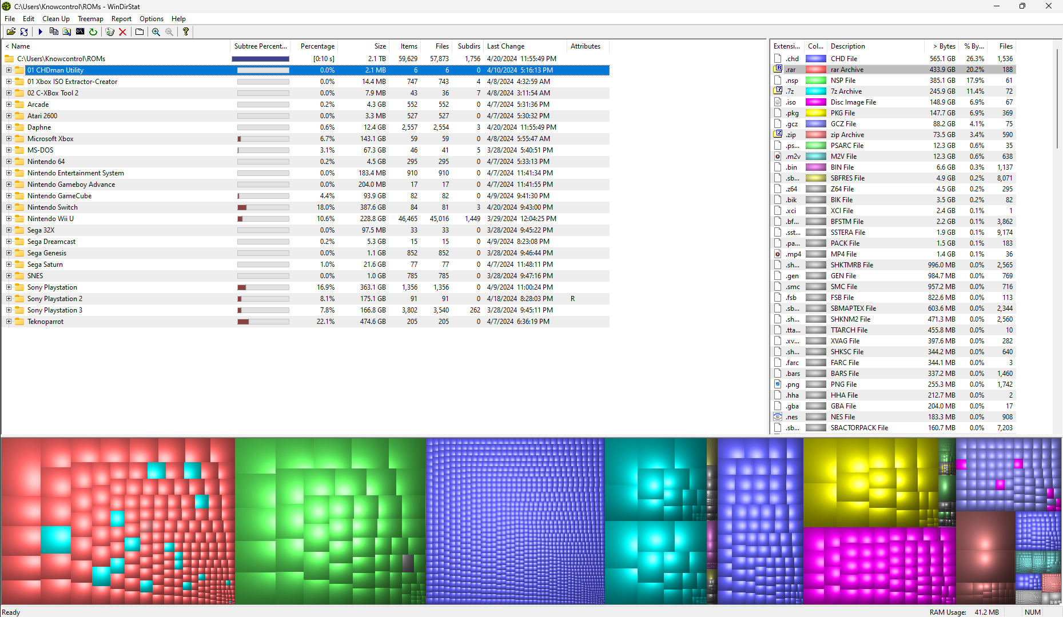Click the folder icon beside Nintendo Switch
The height and width of the screenshot is (617, 1063).
point(19,207)
